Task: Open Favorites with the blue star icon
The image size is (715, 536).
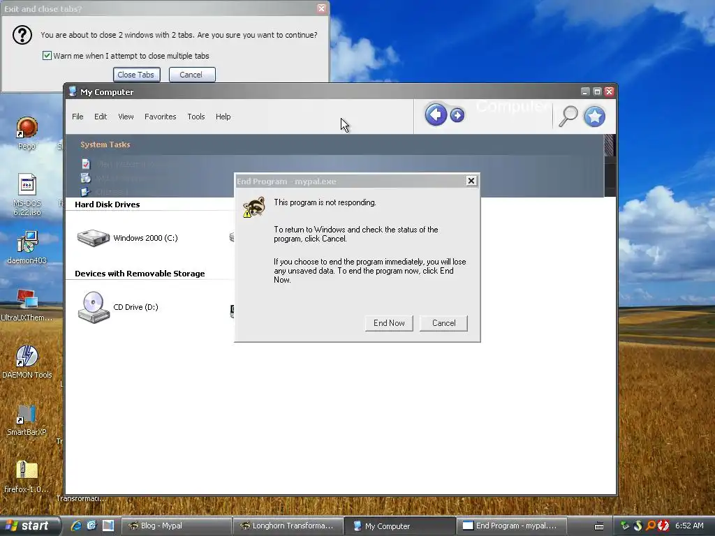Action: pyautogui.click(x=595, y=117)
